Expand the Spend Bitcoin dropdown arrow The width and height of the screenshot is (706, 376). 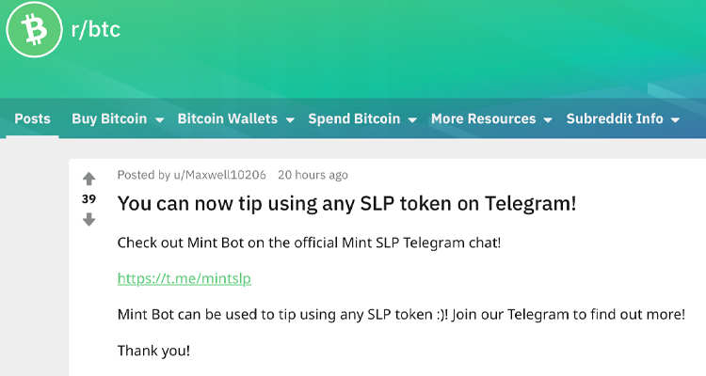click(412, 120)
